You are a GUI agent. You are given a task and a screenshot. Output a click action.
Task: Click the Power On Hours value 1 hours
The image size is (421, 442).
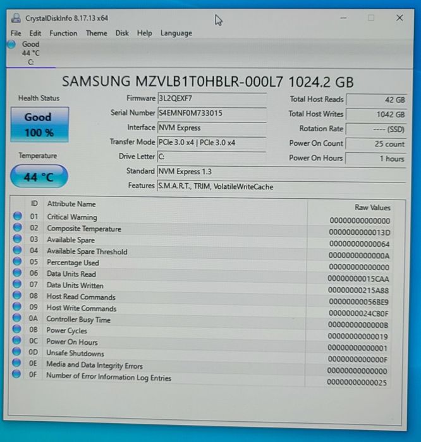(x=375, y=158)
